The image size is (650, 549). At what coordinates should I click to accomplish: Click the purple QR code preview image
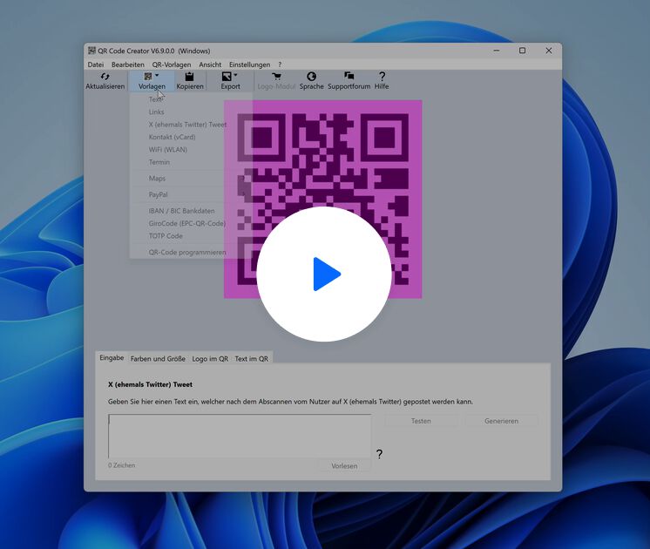click(323, 199)
